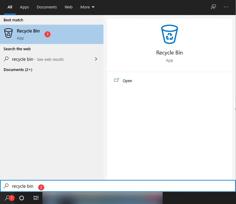Click the taskbar search icon

(7, 198)
